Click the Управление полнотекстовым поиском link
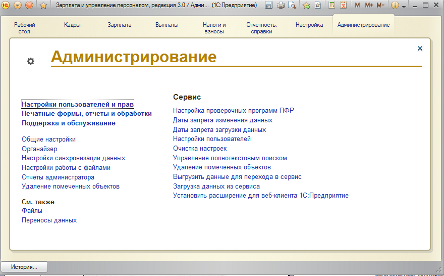 pos(230,158)
